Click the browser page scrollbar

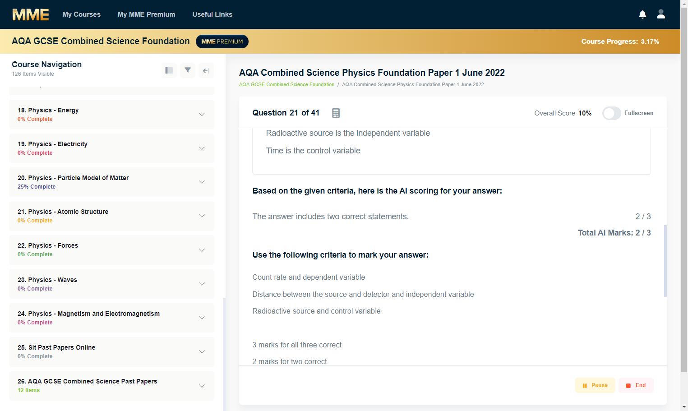pyautogui.click(x=684, y=189)
